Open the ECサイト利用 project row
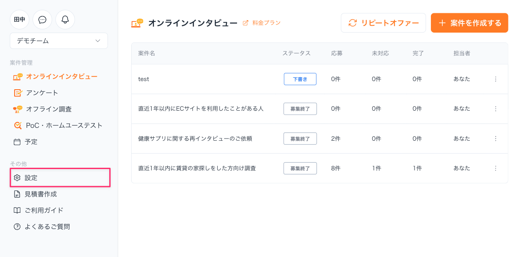 click(201, 109)
